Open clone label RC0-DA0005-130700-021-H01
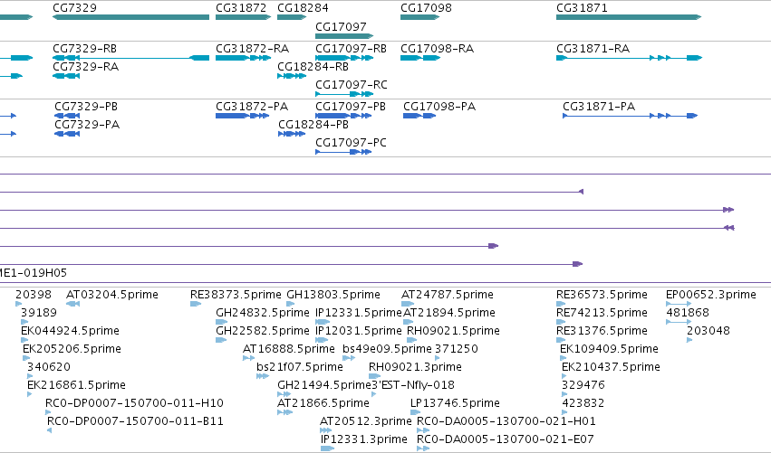This screenshot has height=453, width=771. pos(506,421)
